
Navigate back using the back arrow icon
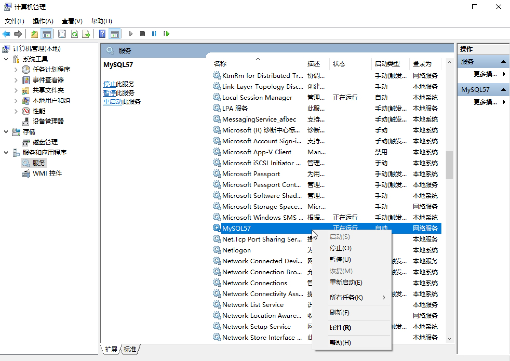(6, 34)
